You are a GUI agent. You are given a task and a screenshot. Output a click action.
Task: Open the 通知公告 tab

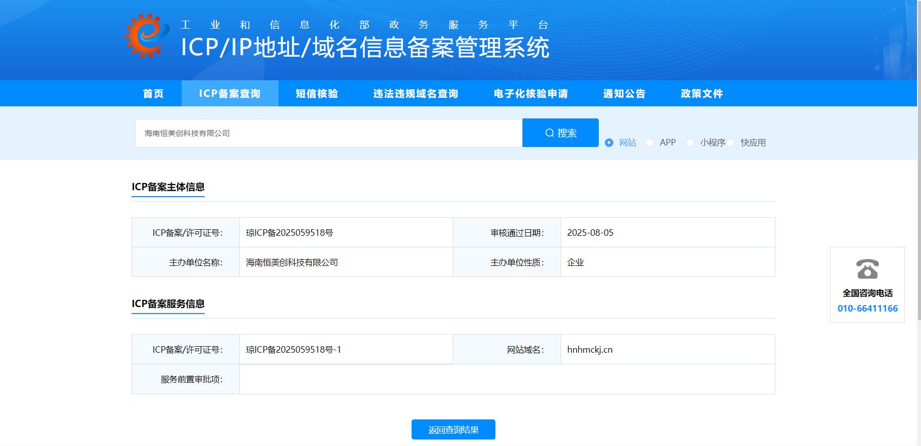point(624,94)
